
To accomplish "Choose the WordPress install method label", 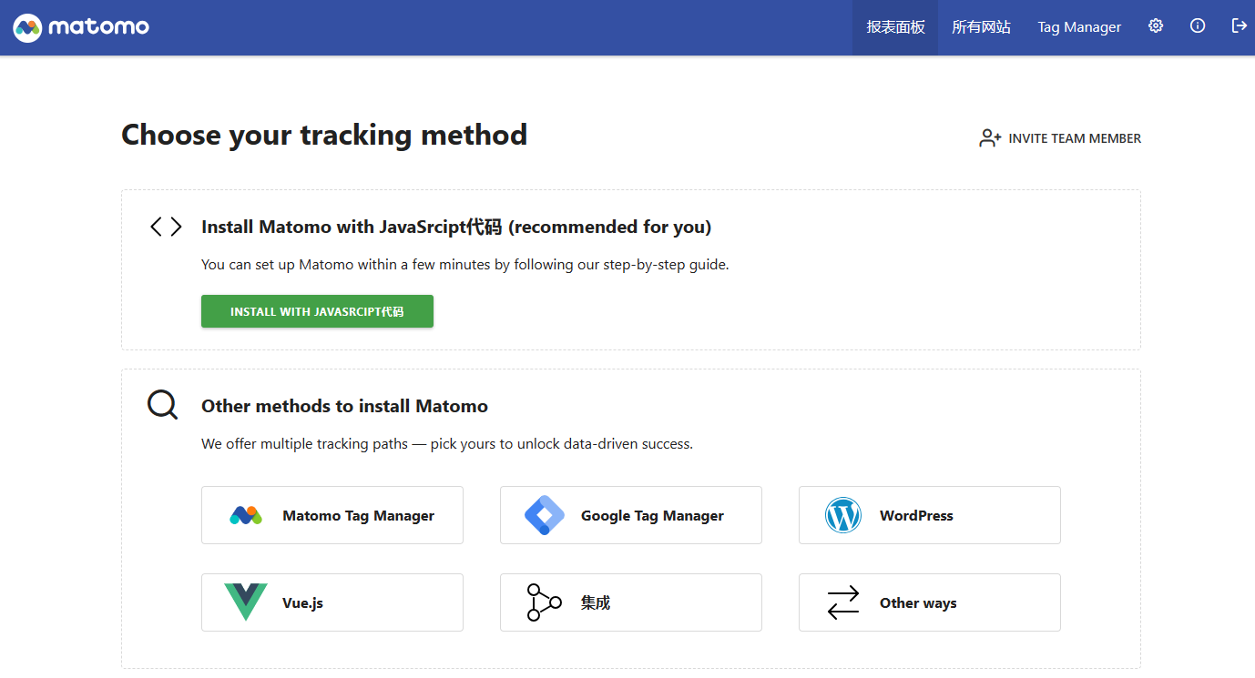I will 916,515.
